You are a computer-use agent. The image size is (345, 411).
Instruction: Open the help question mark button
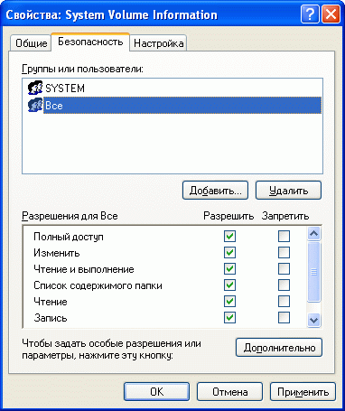point(310,14)
